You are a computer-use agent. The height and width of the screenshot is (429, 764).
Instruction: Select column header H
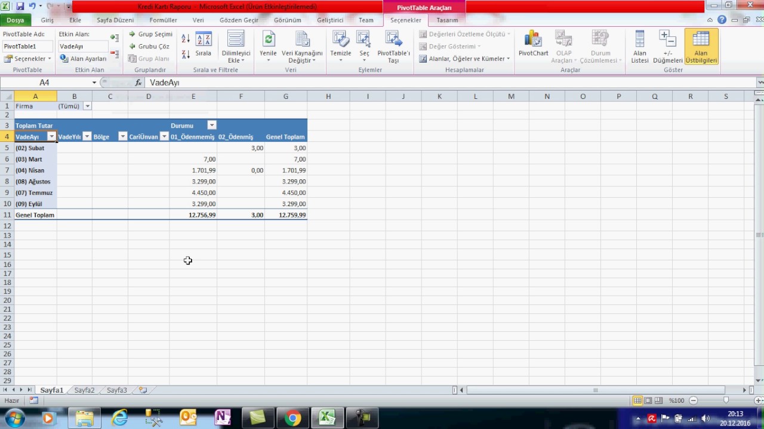328,97
